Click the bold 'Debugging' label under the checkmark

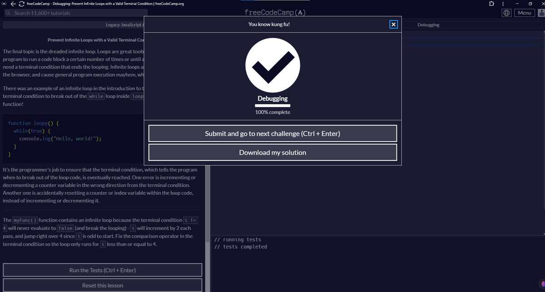[272, 98]
